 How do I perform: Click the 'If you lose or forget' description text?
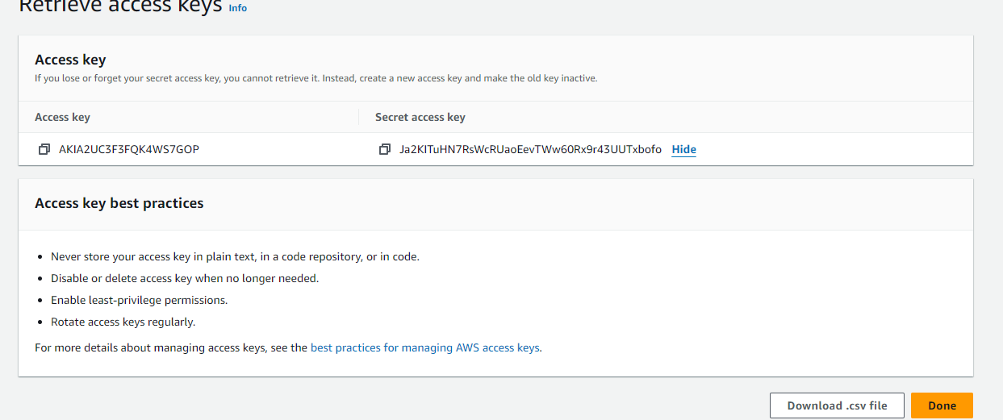click(x=316, y=78)
